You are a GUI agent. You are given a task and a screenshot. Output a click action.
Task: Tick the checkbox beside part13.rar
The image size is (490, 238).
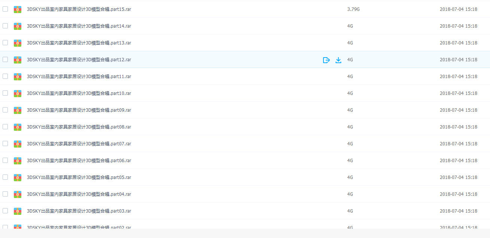(x=5, y=43)
